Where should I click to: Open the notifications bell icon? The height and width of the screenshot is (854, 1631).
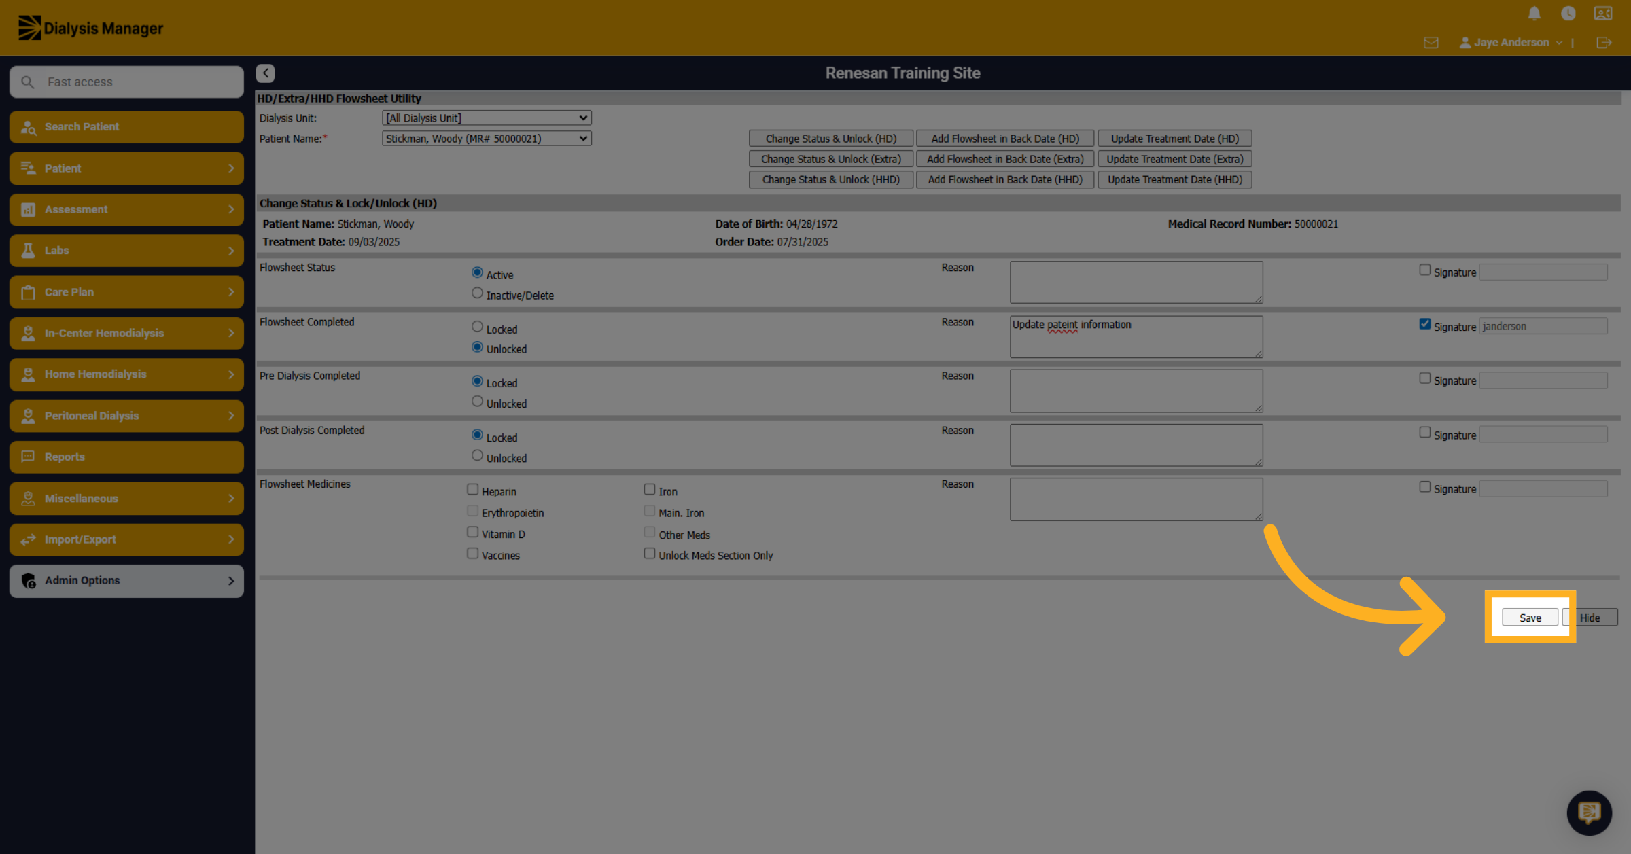(x=1534, y=14)
